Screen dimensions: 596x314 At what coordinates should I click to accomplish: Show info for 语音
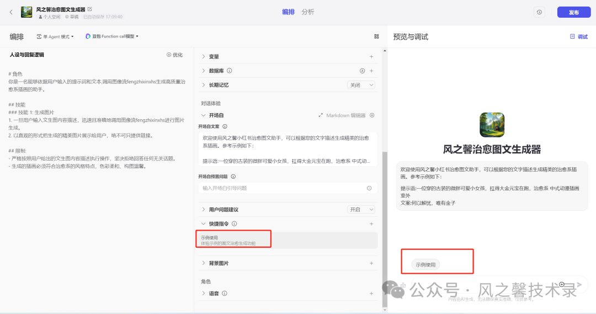point(225,294)
